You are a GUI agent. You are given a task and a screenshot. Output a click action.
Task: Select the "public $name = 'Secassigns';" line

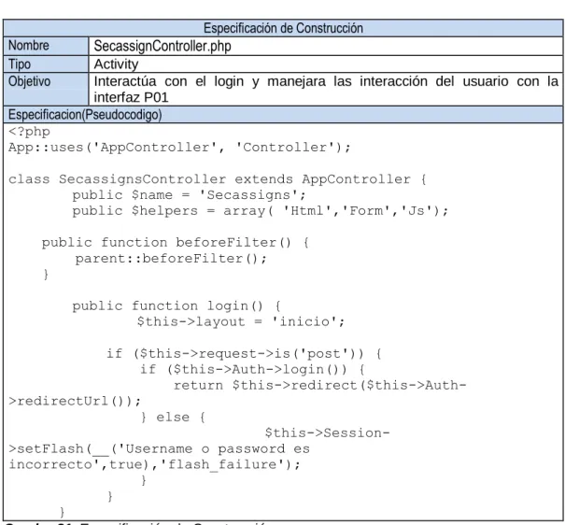pyautogui.click(x=189, y=195)
